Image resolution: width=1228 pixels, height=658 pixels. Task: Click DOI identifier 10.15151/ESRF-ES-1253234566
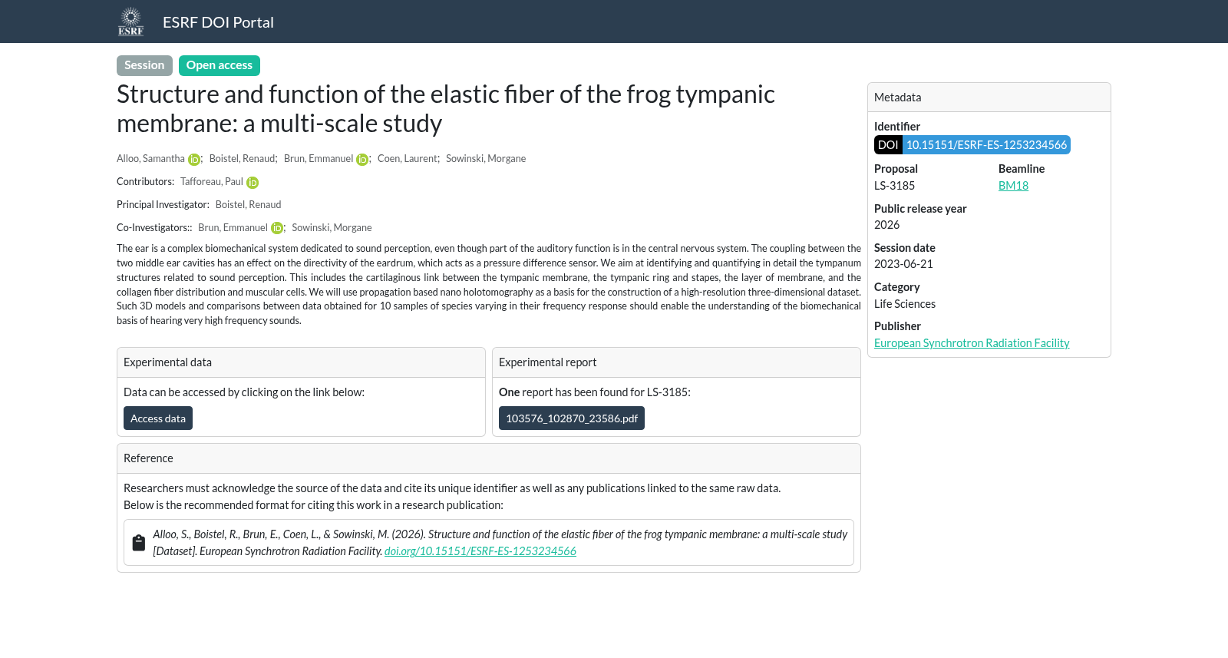point(986,145)
